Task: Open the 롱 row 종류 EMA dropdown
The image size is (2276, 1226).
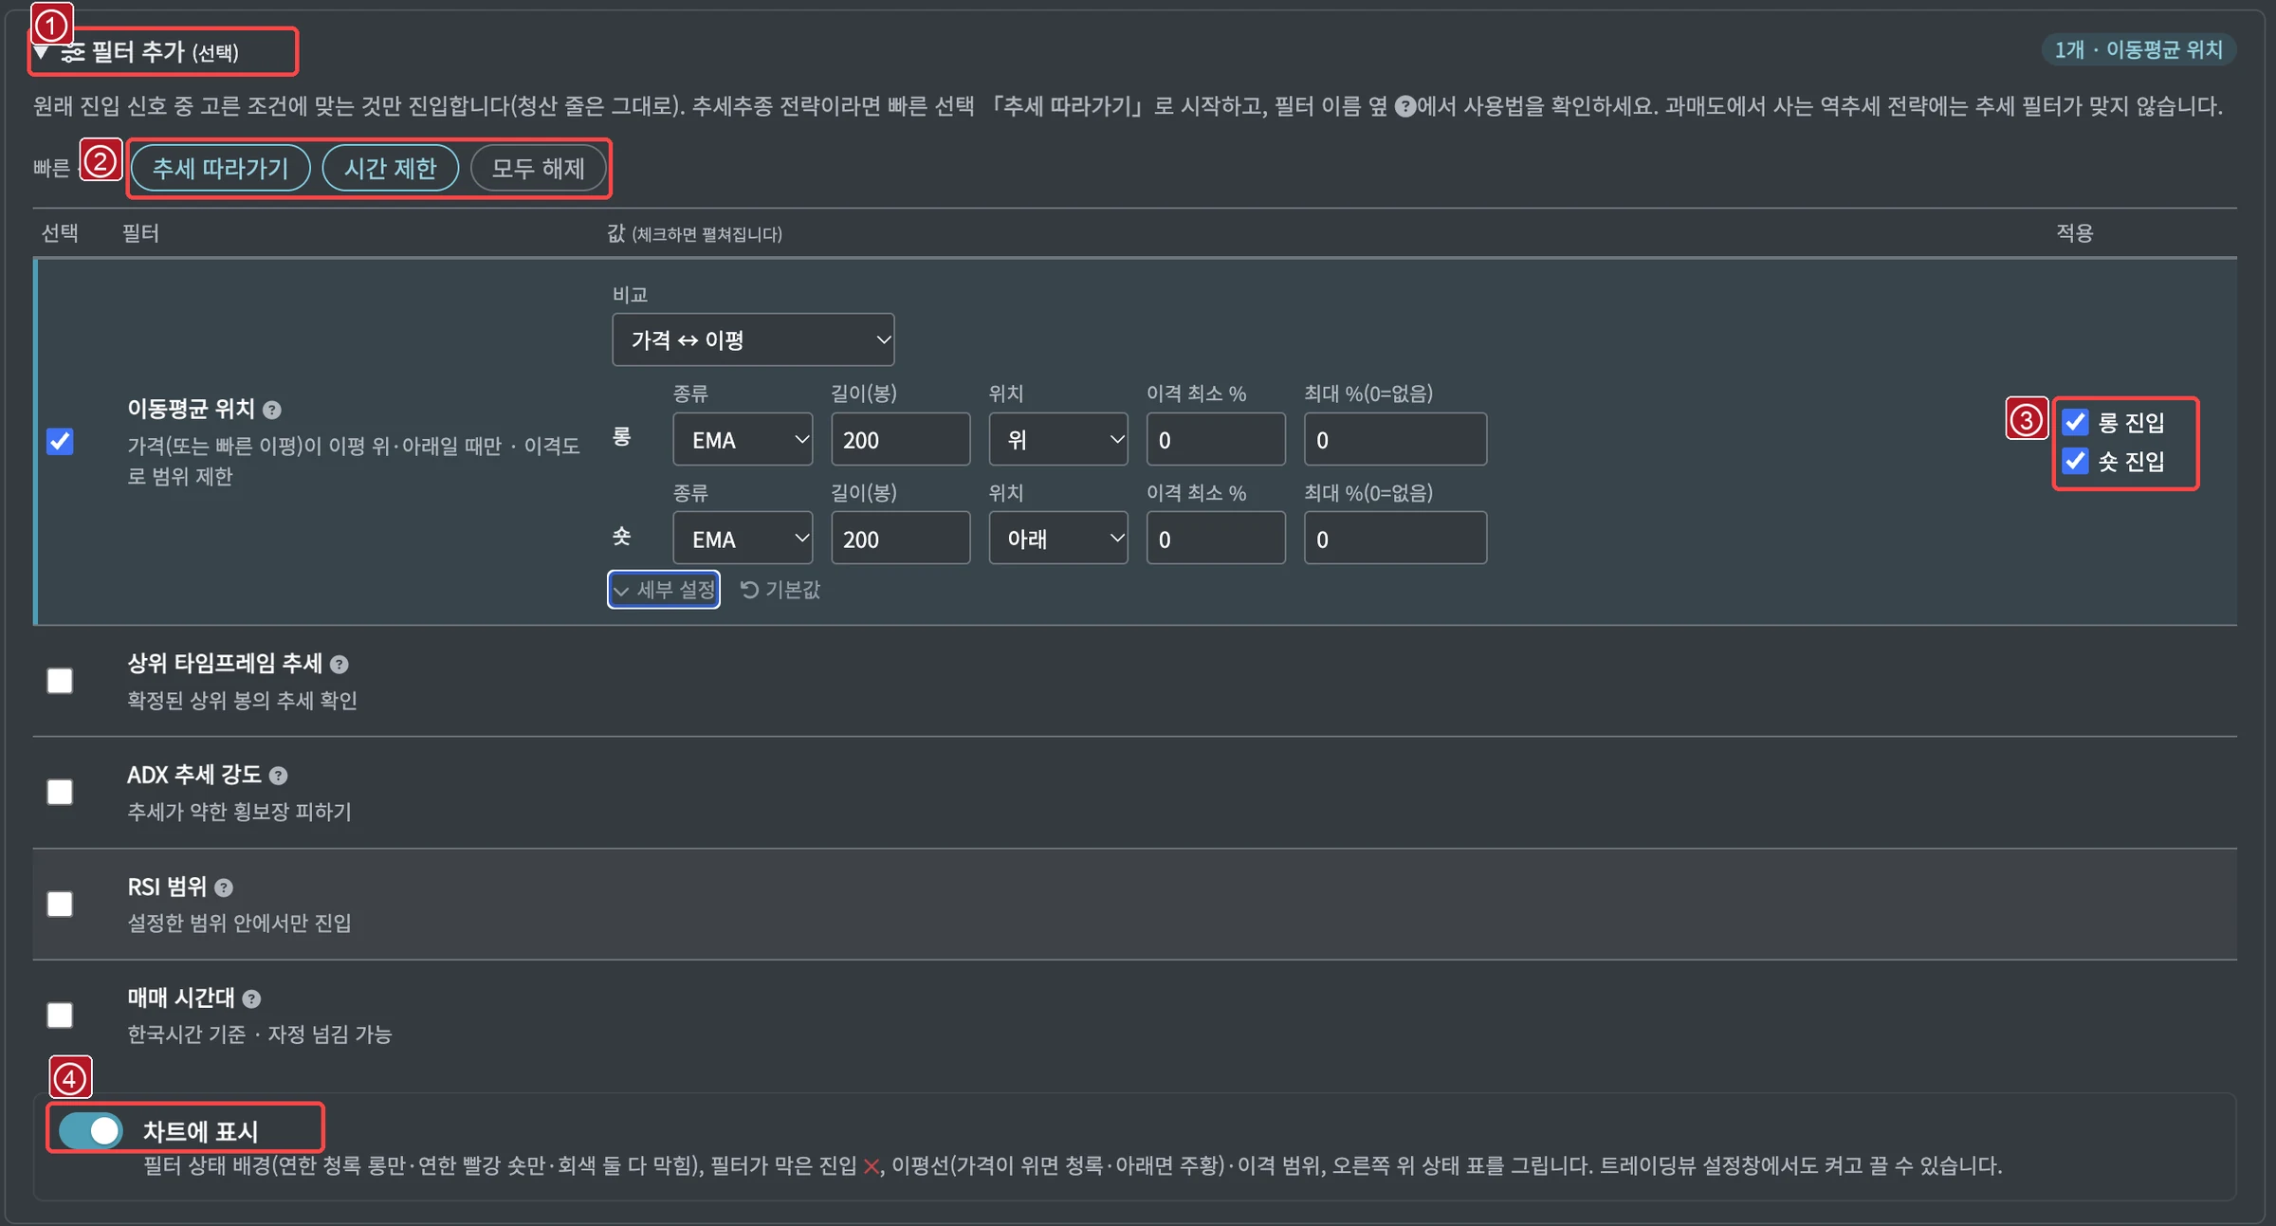Action: (x=743, y=439)
